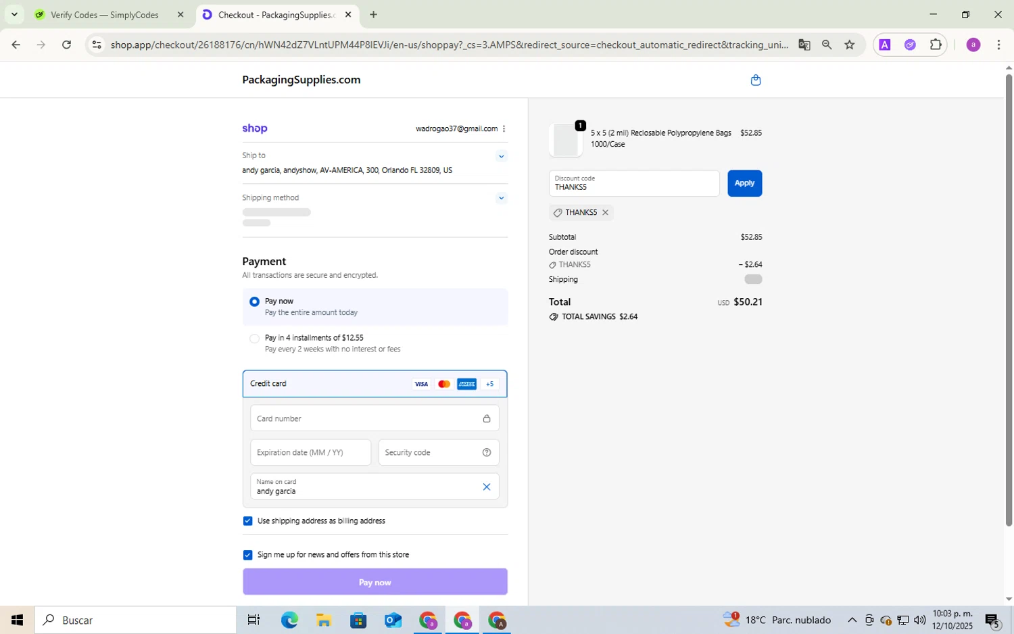Select the Pay now radio option
1014x634 pixels.
click(254, 301)
